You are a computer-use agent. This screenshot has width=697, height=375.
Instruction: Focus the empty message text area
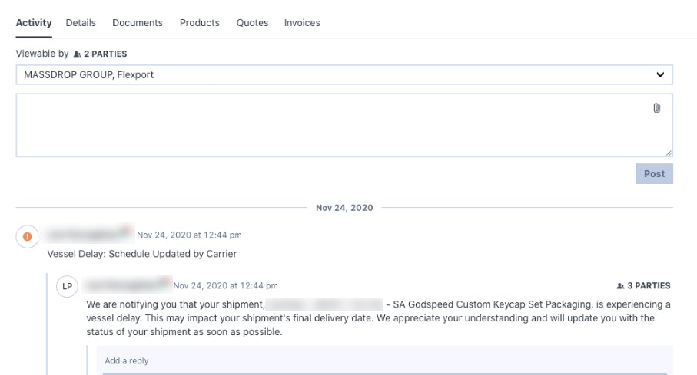(330, 126)
